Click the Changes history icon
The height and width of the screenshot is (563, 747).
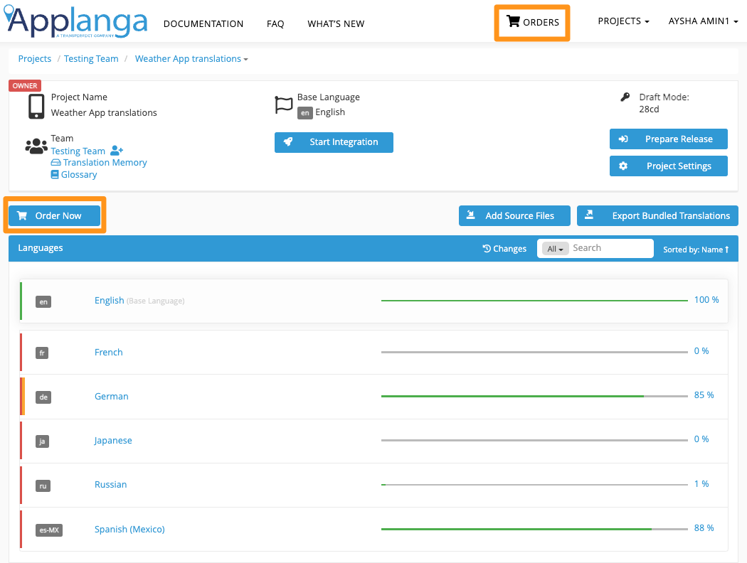(487, 248)
